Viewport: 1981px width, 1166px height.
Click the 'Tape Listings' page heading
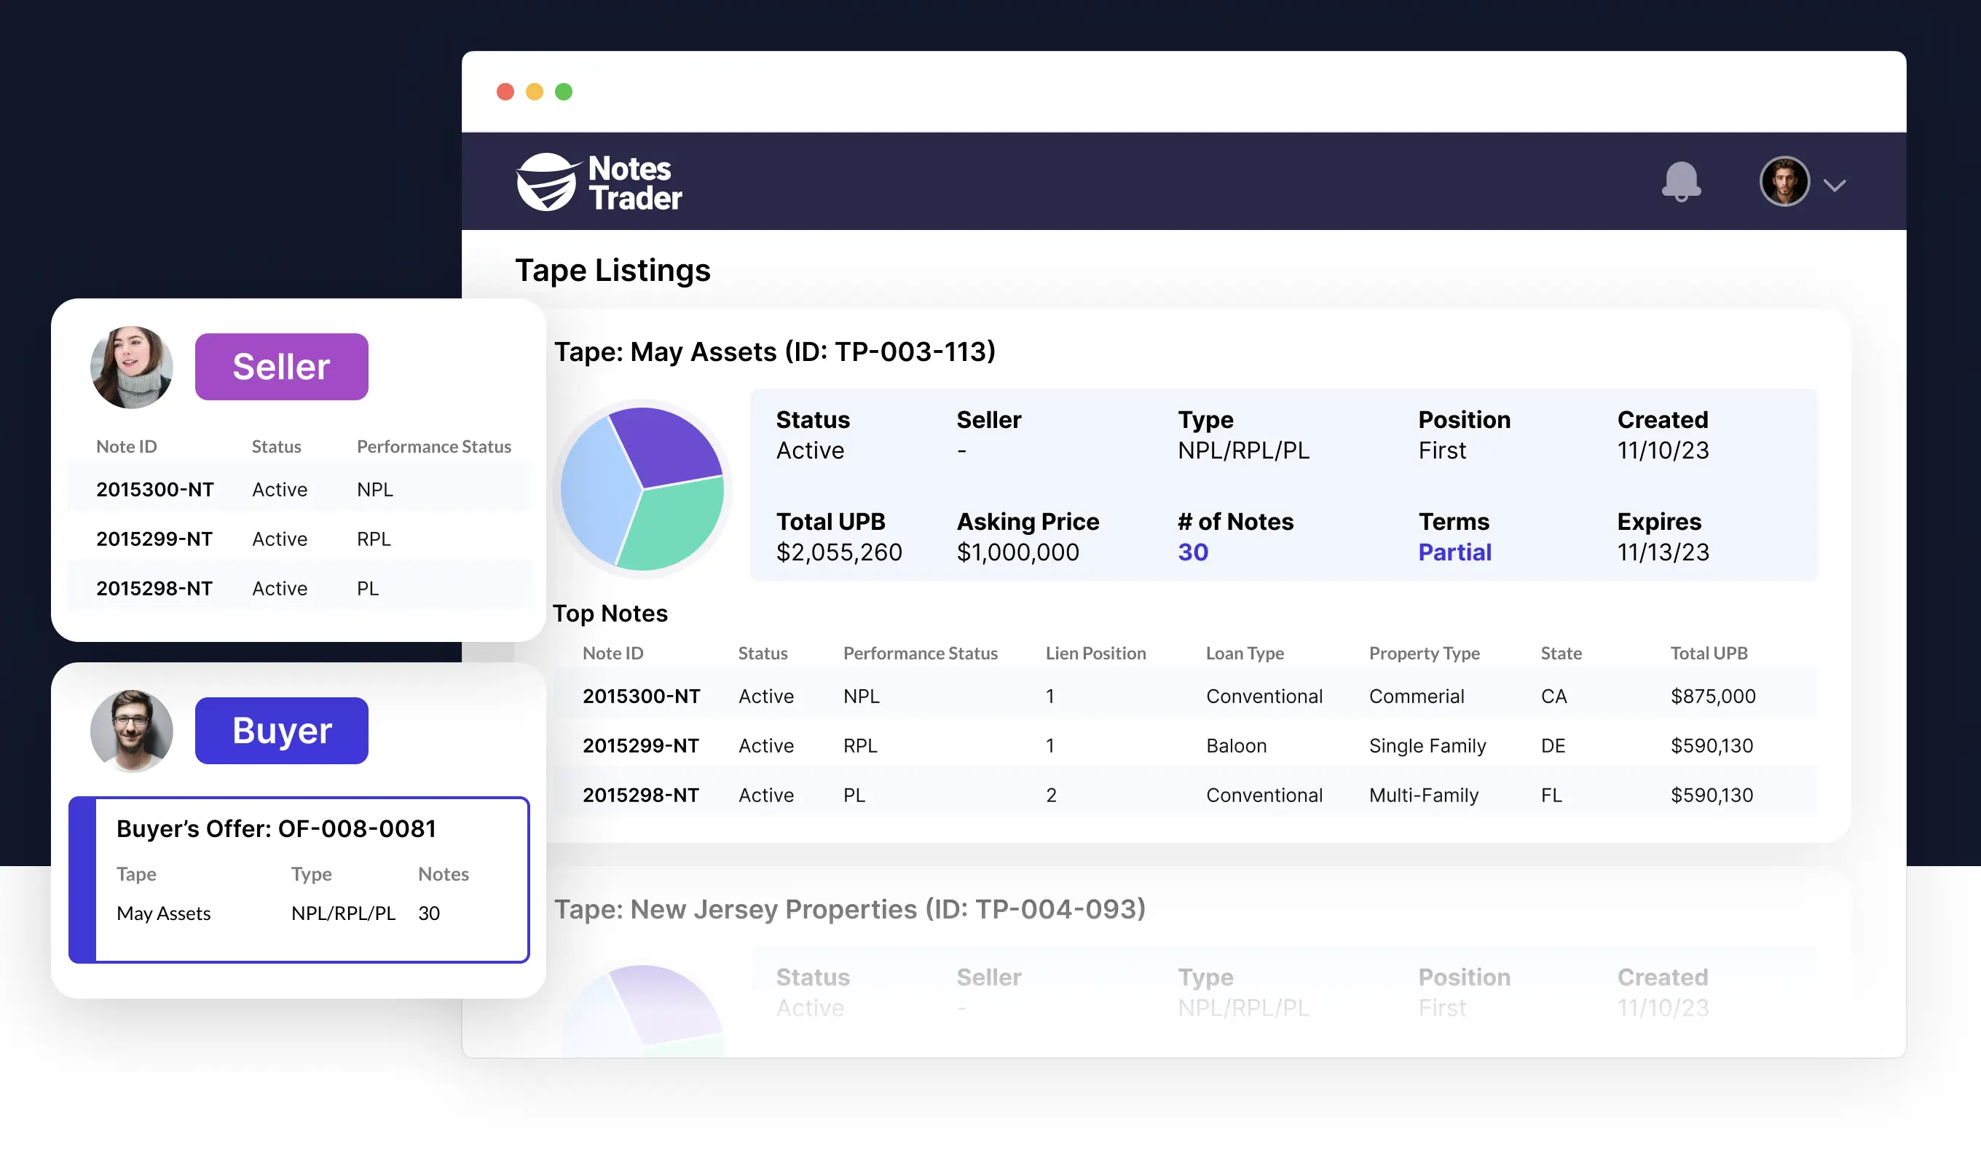click(x=613, y=270)
